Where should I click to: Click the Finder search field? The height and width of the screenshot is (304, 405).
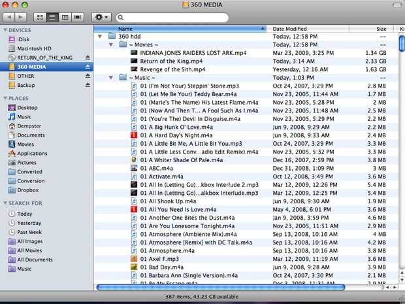[172, 18]
